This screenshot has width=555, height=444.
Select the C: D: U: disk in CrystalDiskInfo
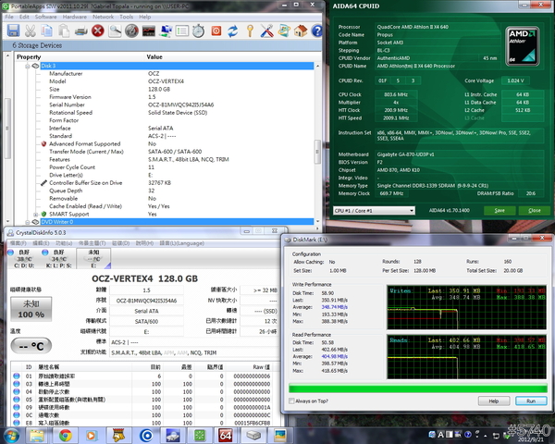(22, 259)
